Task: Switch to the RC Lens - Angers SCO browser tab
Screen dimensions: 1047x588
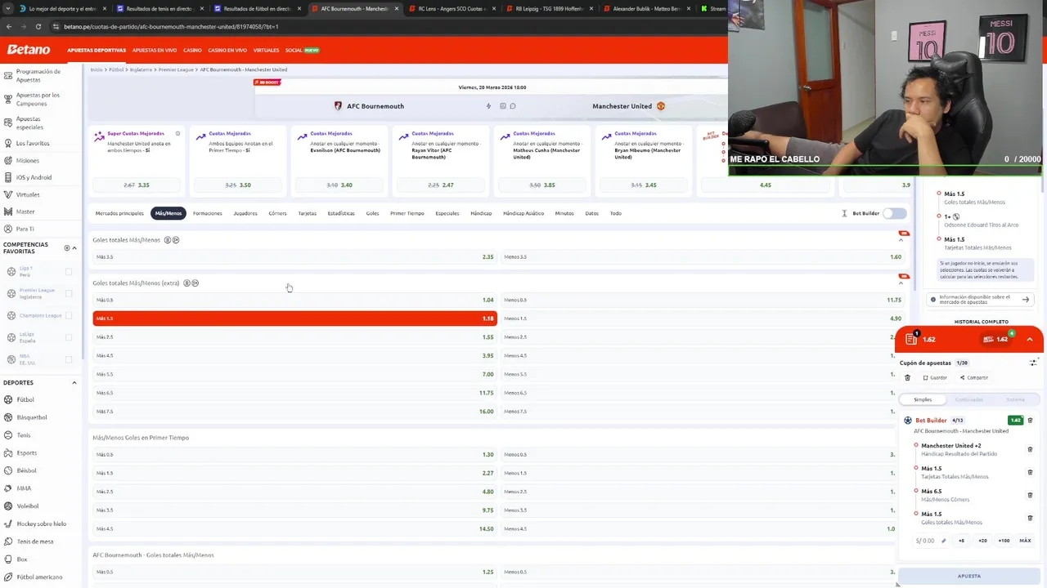Action: pyautogui.click(x=452, y=8)
